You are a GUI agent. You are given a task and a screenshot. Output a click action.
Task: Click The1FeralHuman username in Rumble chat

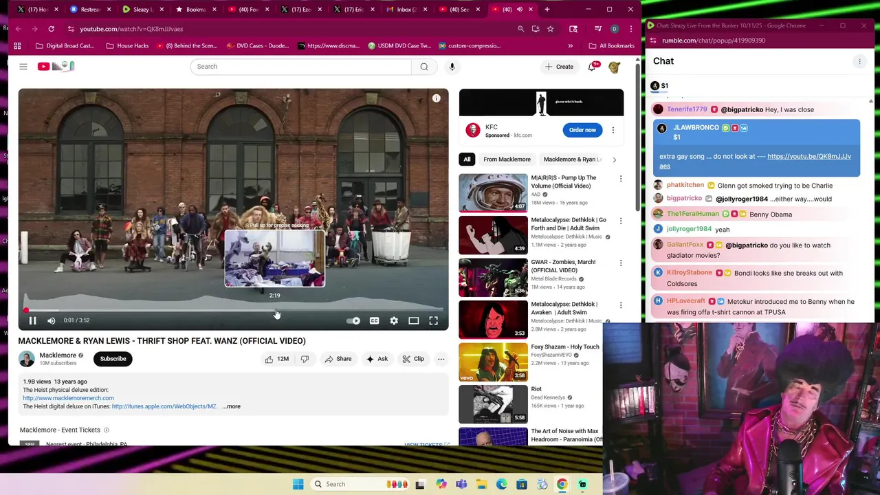coord(693,214)
